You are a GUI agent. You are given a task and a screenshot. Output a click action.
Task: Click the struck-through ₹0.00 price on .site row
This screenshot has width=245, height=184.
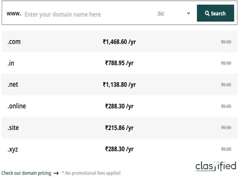(226, 128)
